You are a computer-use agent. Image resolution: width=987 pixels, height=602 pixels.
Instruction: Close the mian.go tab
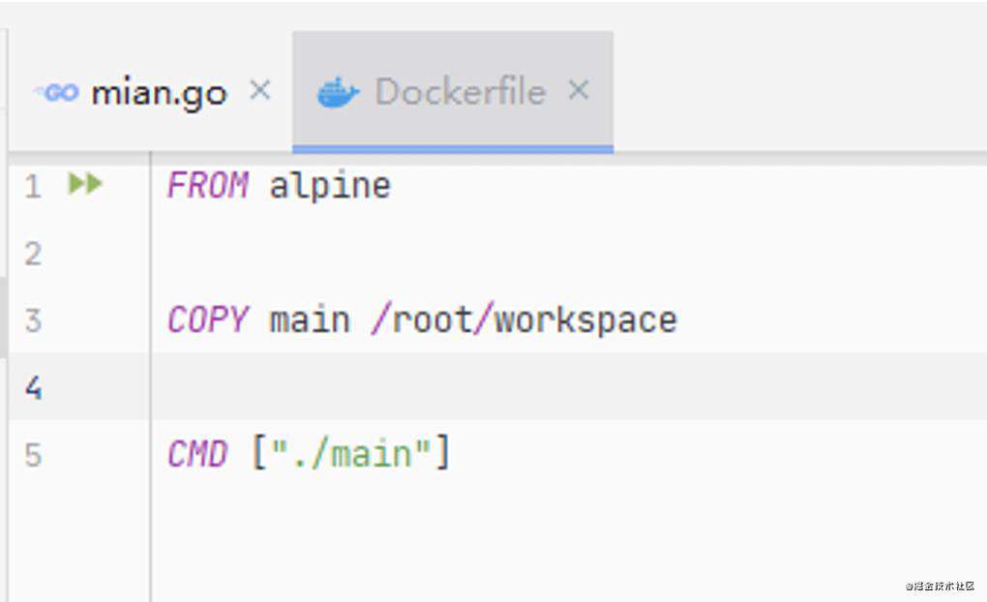[x=260, y=91]
